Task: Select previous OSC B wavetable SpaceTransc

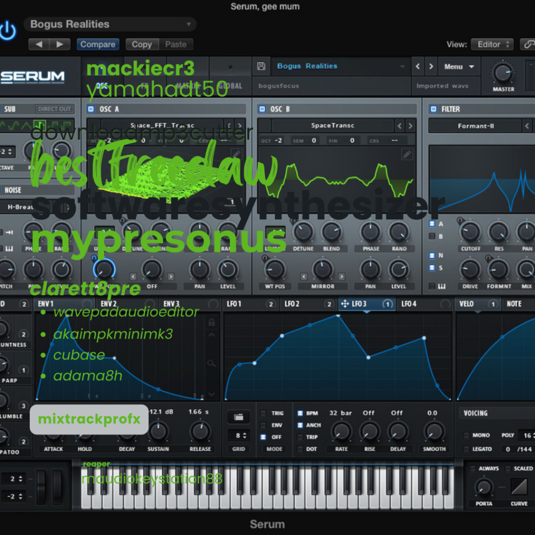Action: [399, 126]
